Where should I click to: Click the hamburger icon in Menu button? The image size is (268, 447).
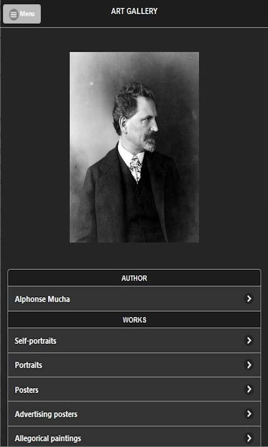click(x=13, y=15)
